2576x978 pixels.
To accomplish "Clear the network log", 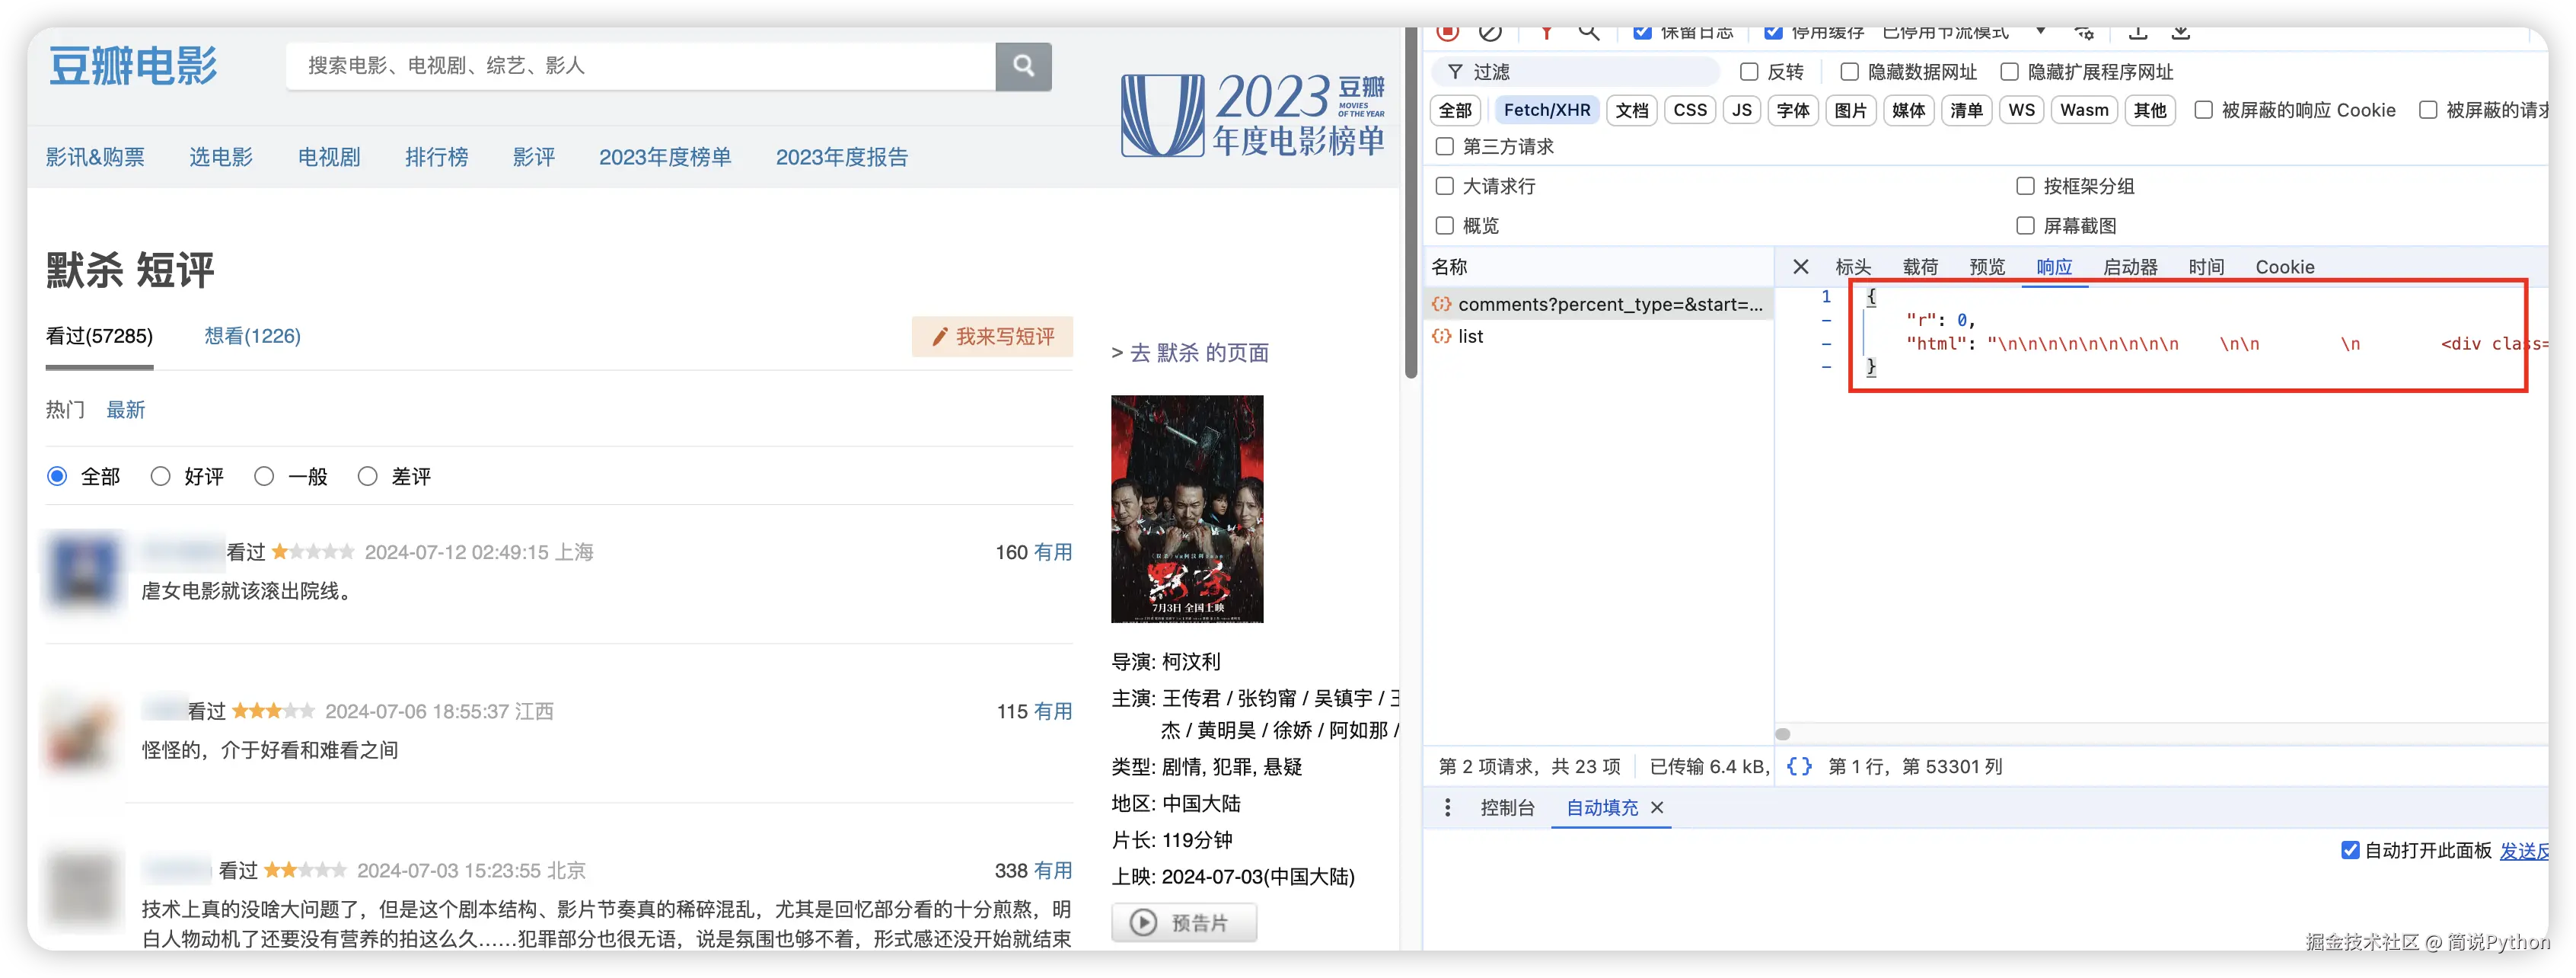I will 1490,33.
